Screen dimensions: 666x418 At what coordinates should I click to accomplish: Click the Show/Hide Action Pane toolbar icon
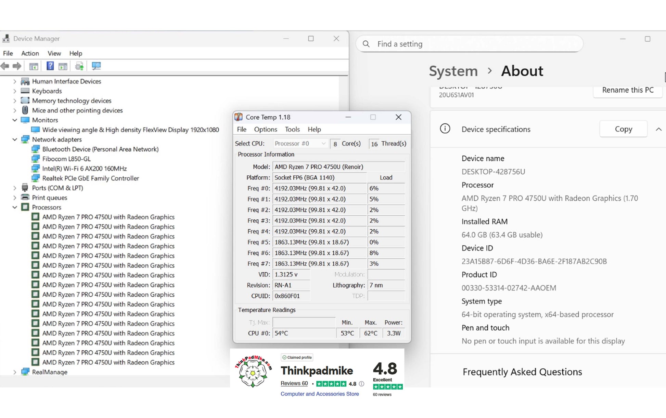point(63,66)
